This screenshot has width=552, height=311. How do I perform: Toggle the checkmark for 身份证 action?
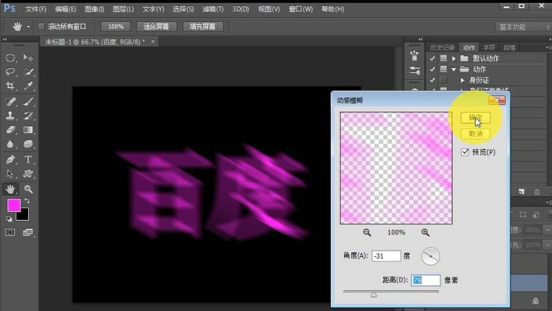pyautogui.click(x=433, y=80)
